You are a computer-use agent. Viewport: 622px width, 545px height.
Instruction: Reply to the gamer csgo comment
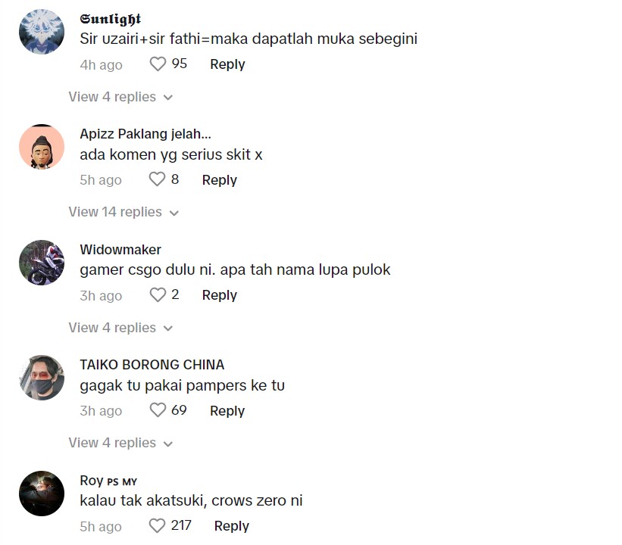coord(220,295)
